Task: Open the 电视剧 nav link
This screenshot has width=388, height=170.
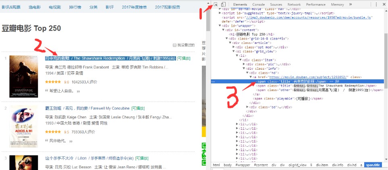Action: [x=55, y=7]
